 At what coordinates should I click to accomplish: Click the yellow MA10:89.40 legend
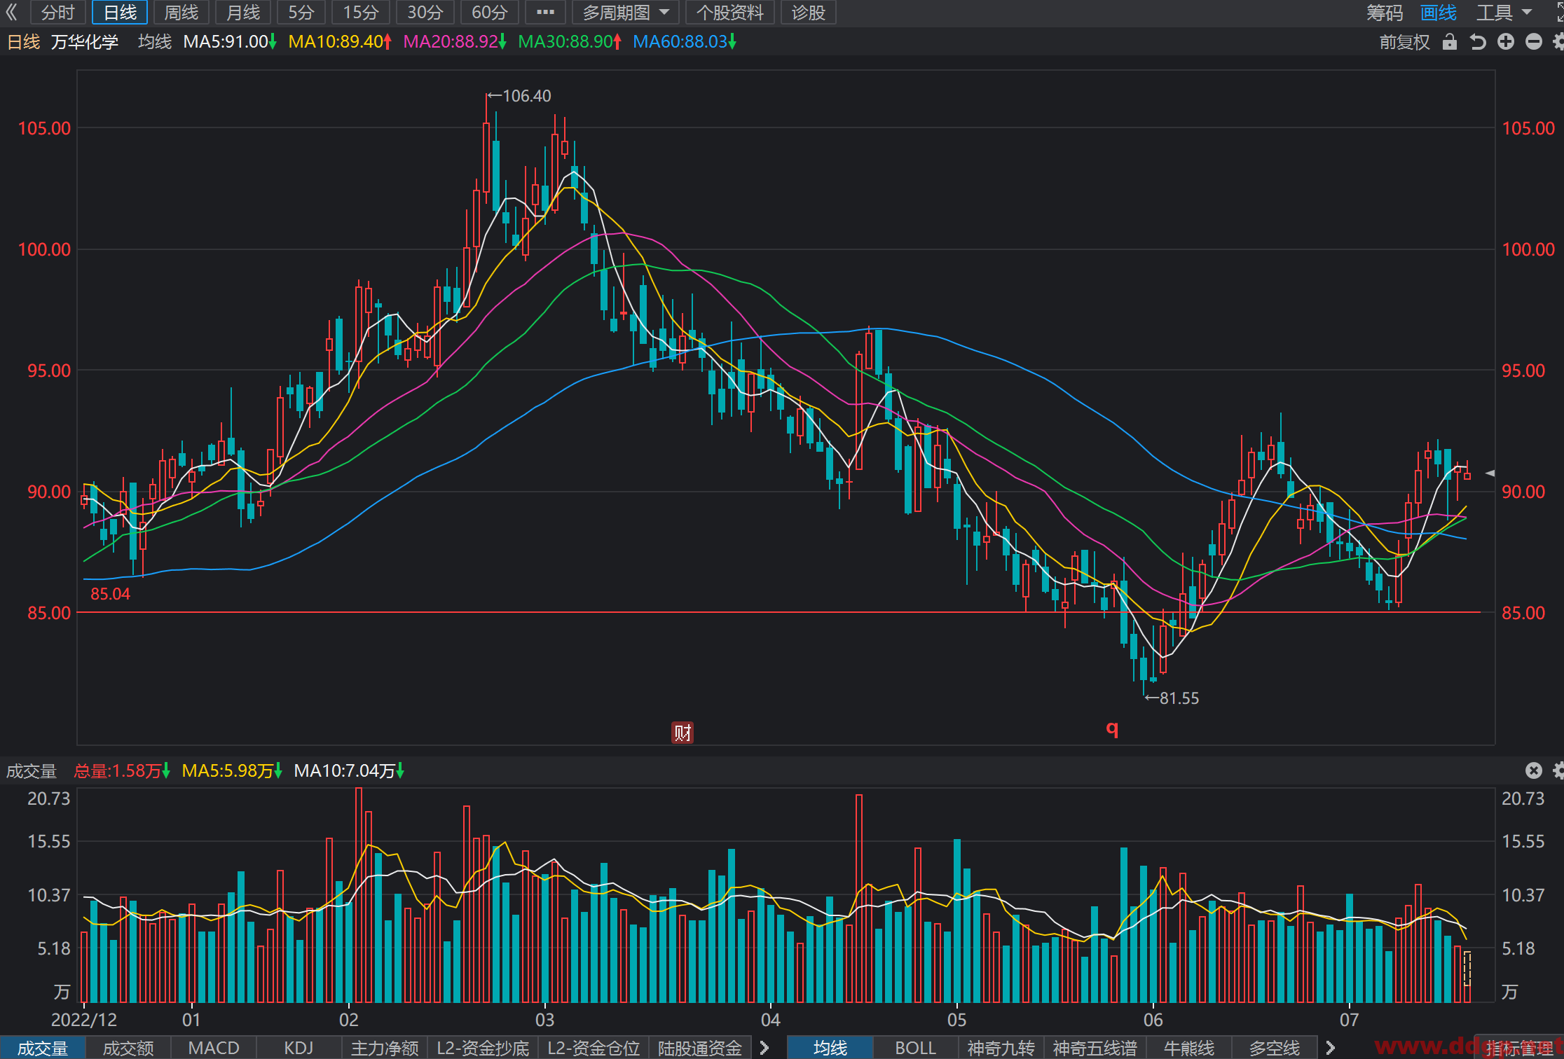tap(340, 42)
